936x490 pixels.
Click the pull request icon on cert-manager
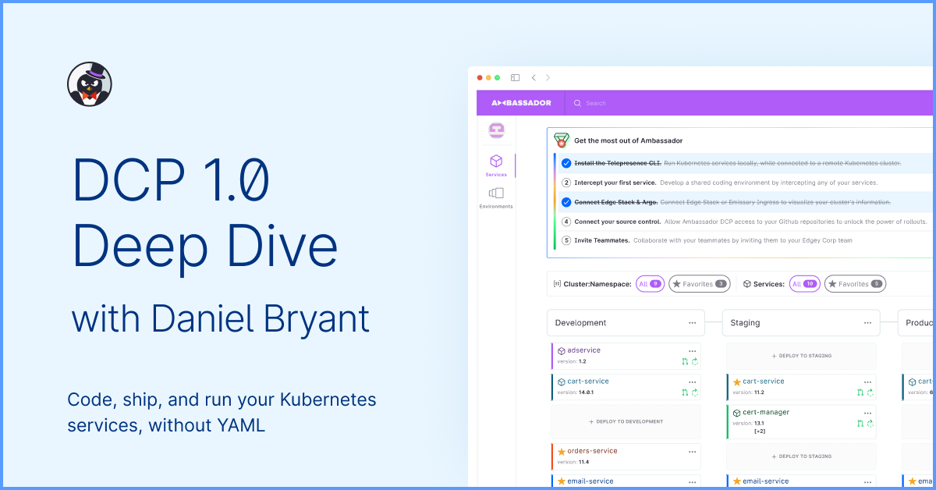tap(860, 423)
